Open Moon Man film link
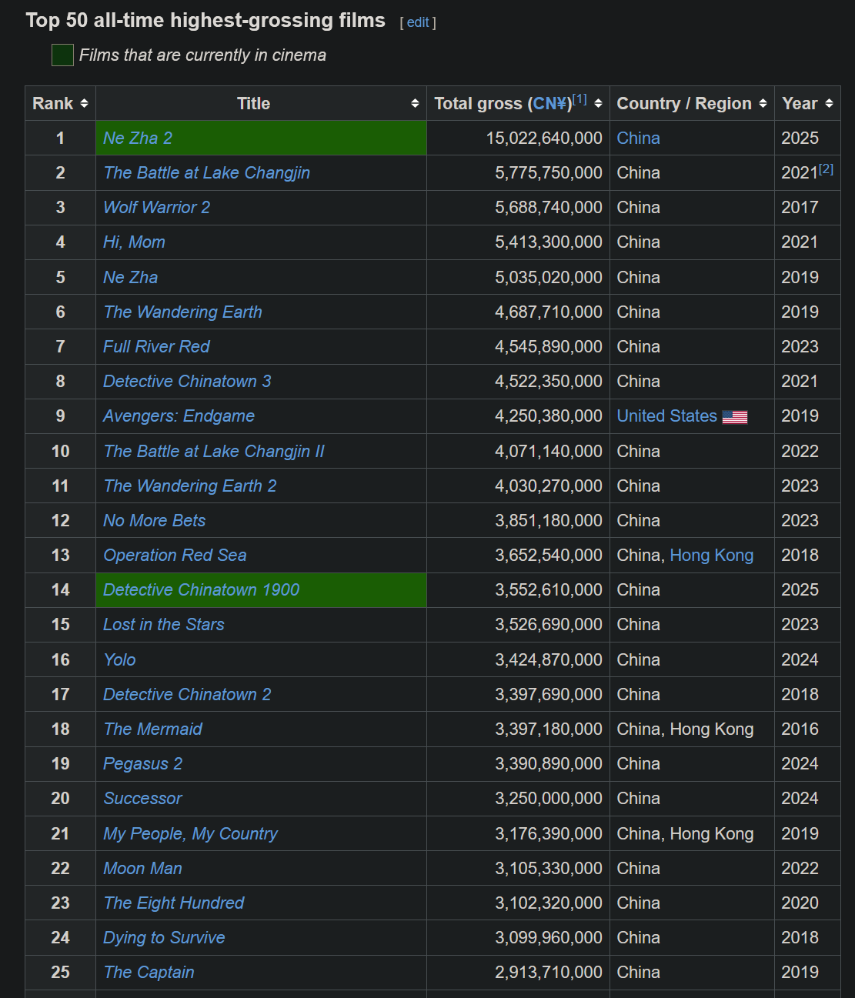 pyautogui.click(x=142, y=869)
